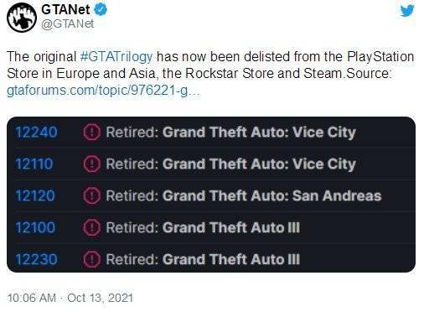The height and width of the screenshot is (312, 424).
Task: Open the GTANet display name
Action: pyautogui.click(x=65, y=10)
